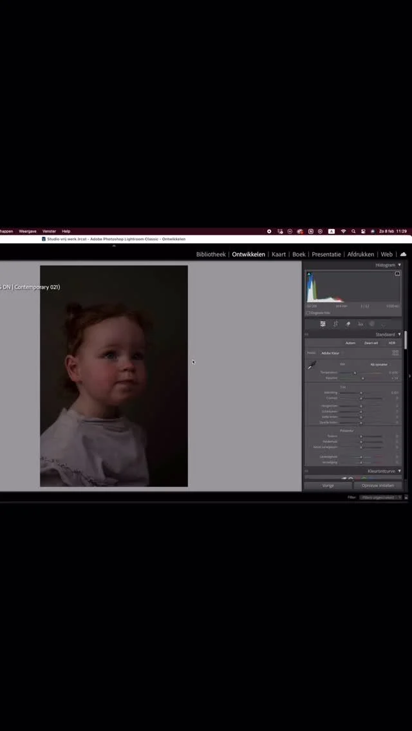Open macOS Wi-Fi menu bar icon
Screen dimensions: 412x731
[x=343, y=231]
